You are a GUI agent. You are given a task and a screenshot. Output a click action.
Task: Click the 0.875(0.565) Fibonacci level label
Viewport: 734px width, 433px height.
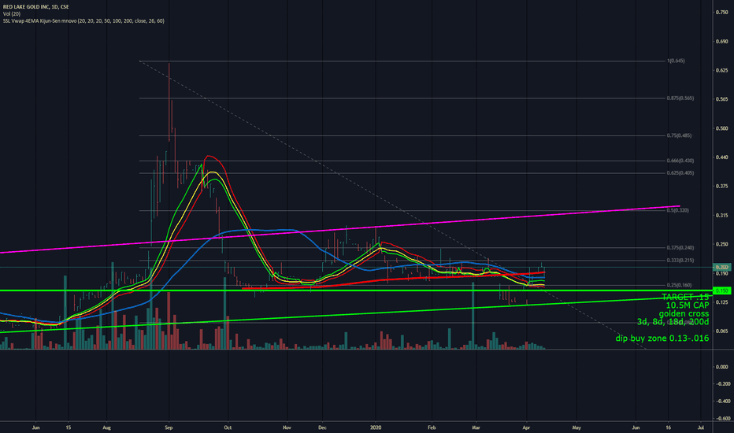click(x=680, y=98)
